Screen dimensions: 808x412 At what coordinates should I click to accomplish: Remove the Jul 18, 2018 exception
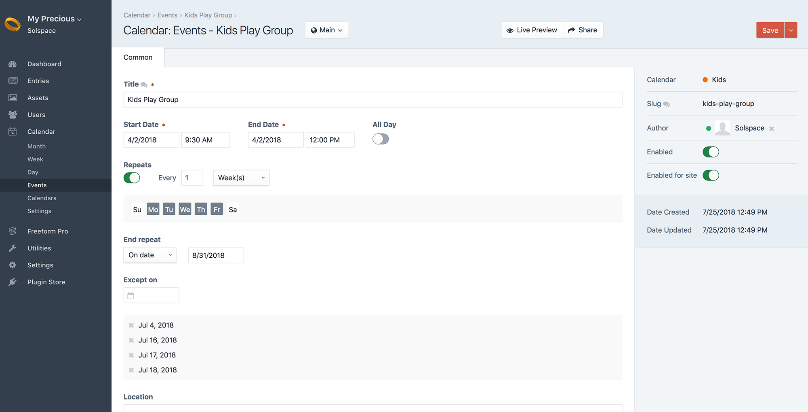[131, 370]
